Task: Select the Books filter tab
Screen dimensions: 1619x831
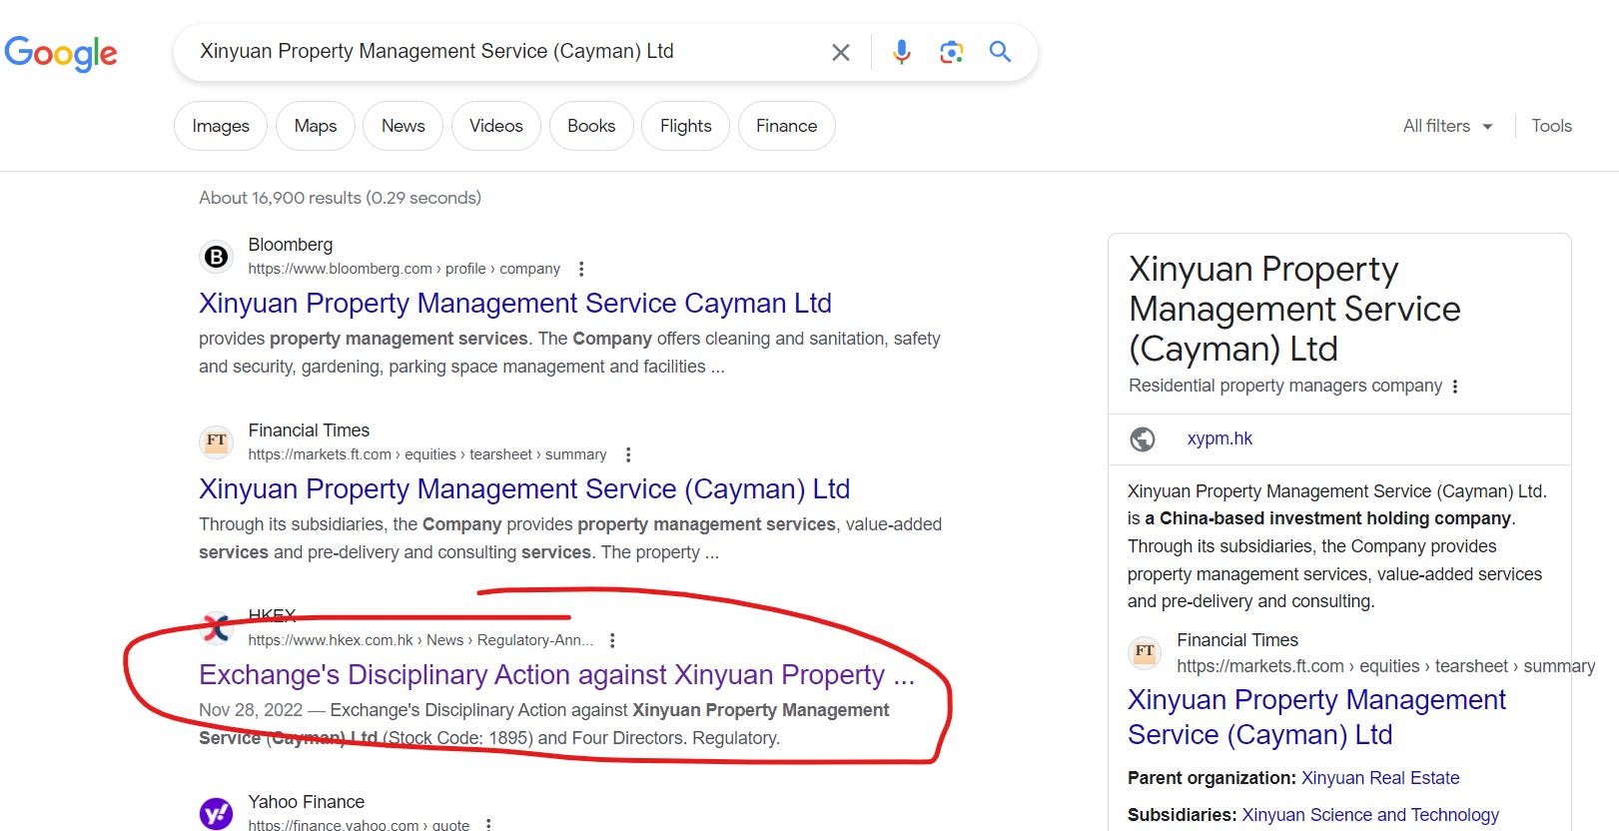Action: [591, 126]
